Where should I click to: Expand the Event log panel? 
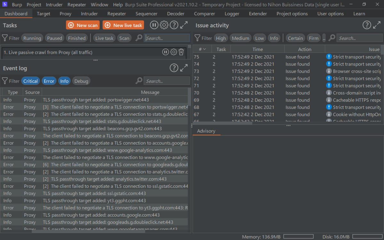click(x=184, y=68)
